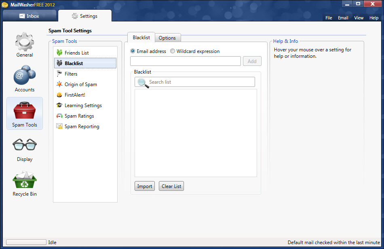Screen dimensions: 384x249
Task: Click the Spam Ratings gauge icon
Action: tap(59, 116)
